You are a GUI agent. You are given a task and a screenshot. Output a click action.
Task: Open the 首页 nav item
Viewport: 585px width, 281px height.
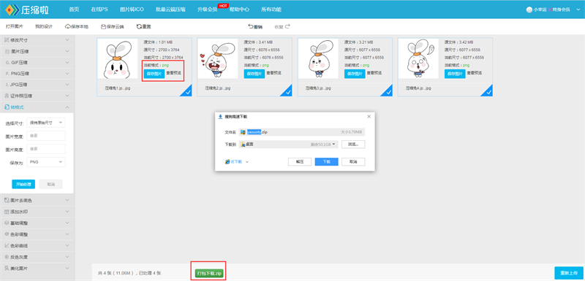[x=74, y=9]
